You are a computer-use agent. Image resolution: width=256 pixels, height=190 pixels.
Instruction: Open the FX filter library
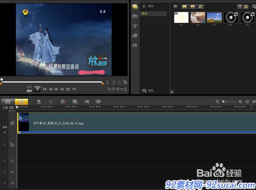pos(135,46)
